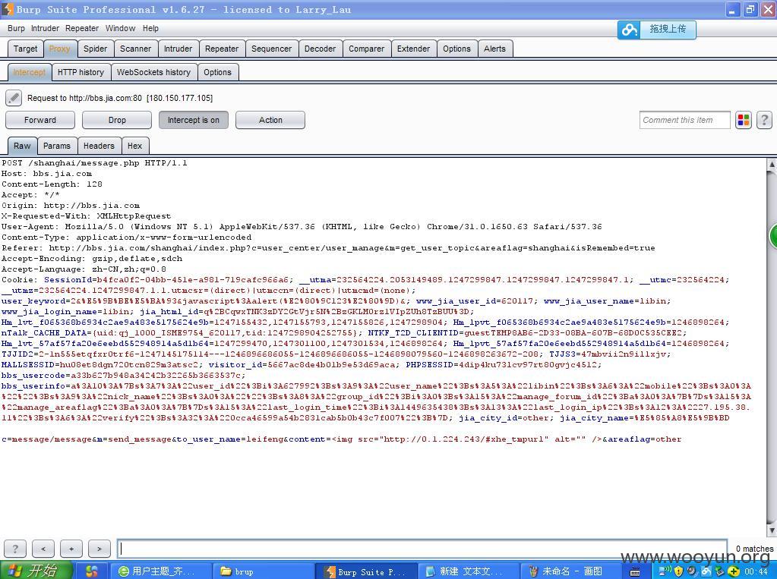
Task: Click the POST body line starting c=message/message
Action: pyautogui.click(x=341, y=439)
